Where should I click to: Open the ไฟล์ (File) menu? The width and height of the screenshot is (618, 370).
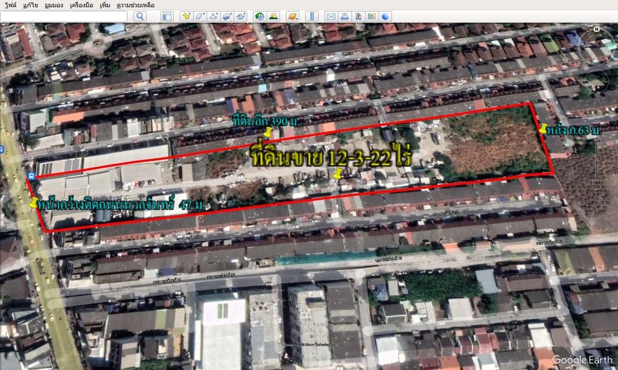(11, 5)
